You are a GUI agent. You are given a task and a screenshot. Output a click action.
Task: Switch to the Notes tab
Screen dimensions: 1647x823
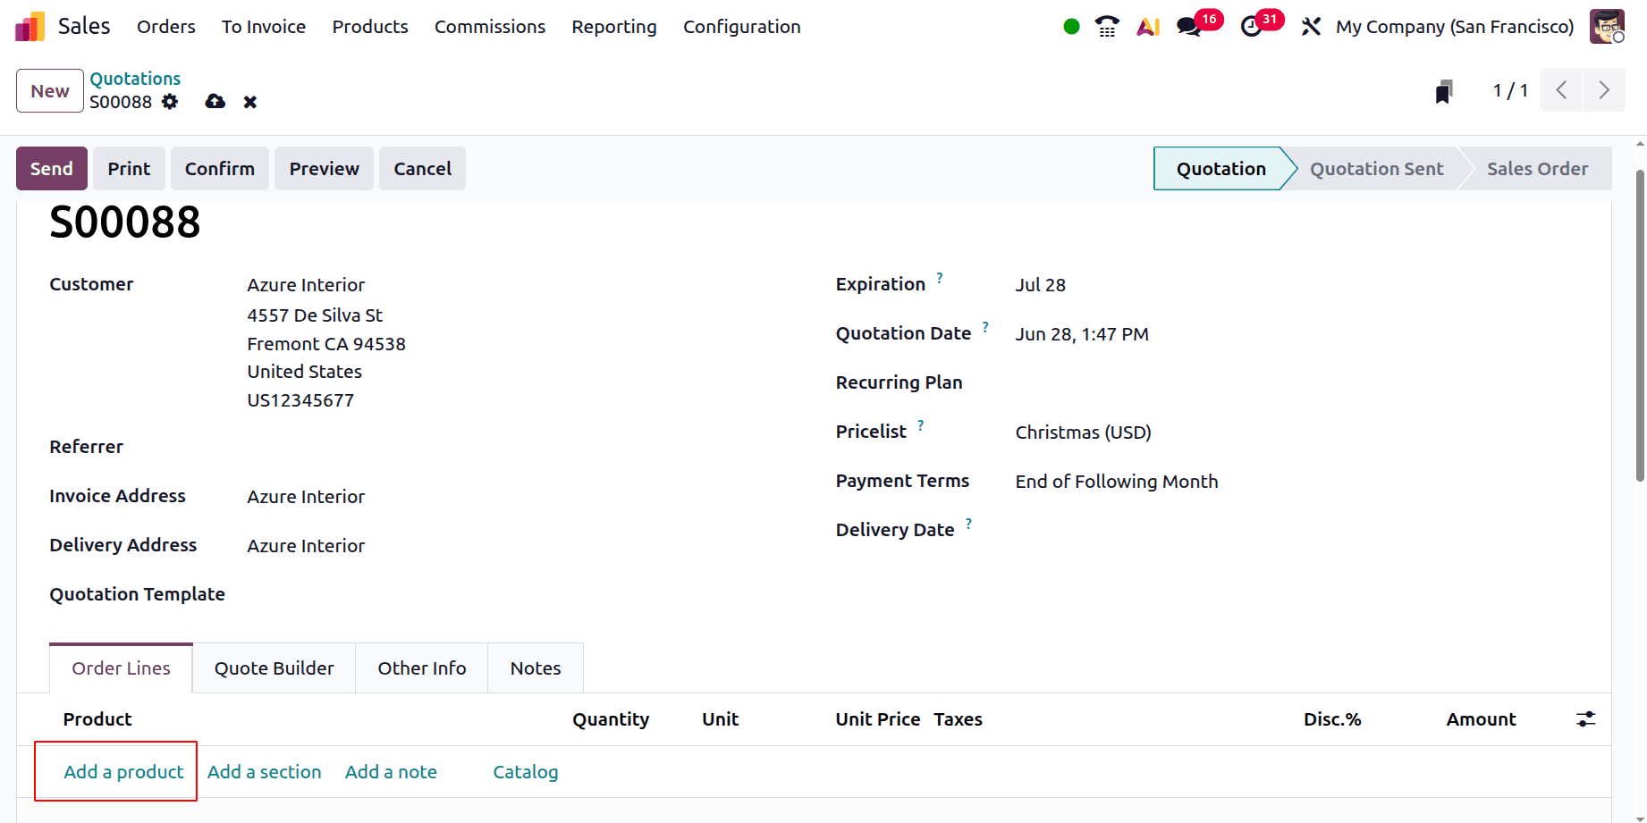pyautogui.click(x=536, y=668)
